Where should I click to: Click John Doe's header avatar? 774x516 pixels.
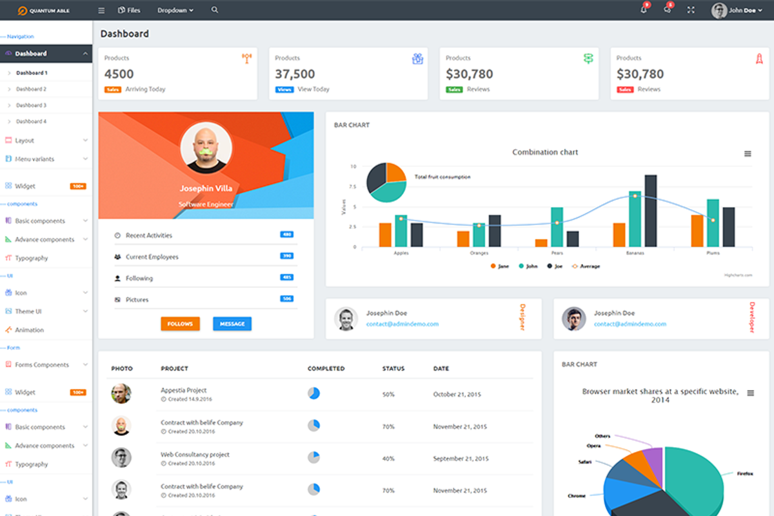pyautogui.click(x=719, y=10)
